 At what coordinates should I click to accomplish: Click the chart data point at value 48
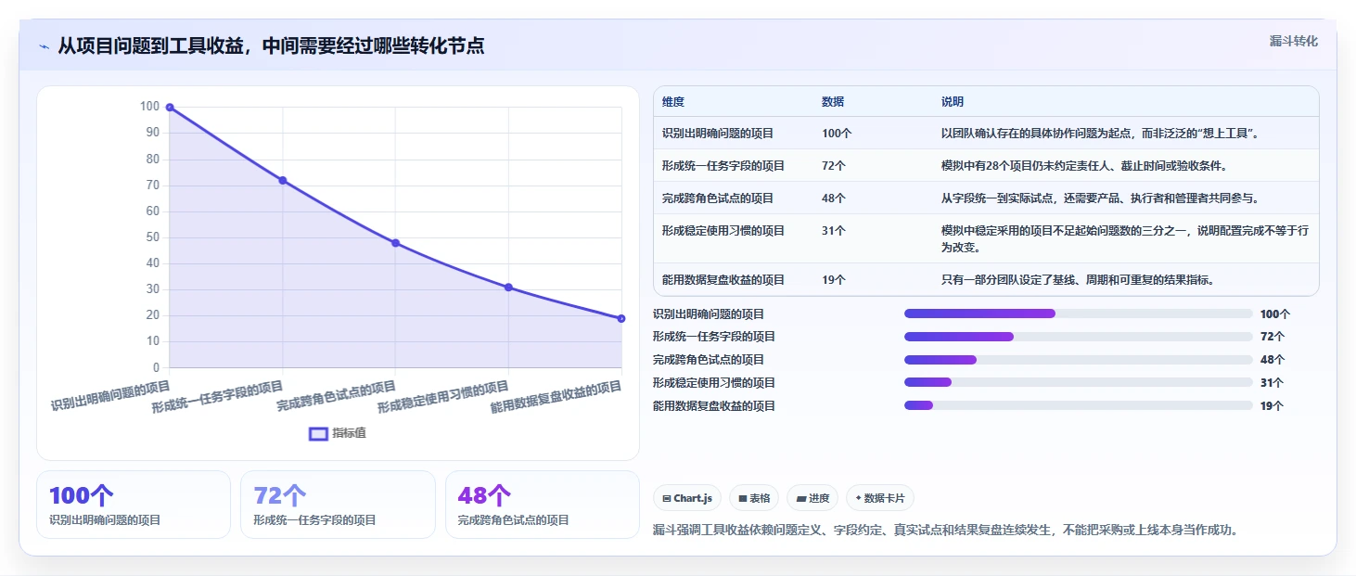click(x=395, y=243)
